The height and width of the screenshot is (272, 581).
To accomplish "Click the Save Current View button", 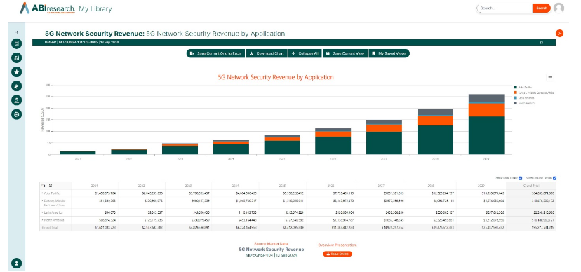I will point(345,54).
